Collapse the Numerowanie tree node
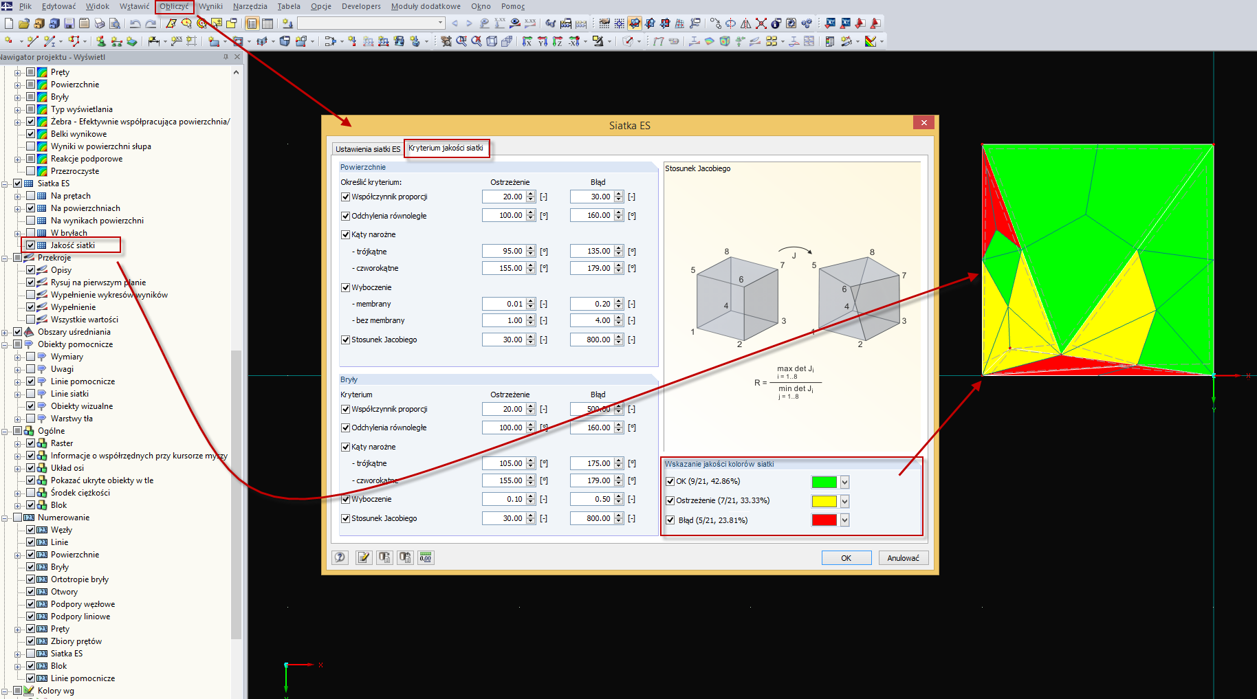Image resolution: width=1257 pixels, height=699 pixels. [5, 518]
